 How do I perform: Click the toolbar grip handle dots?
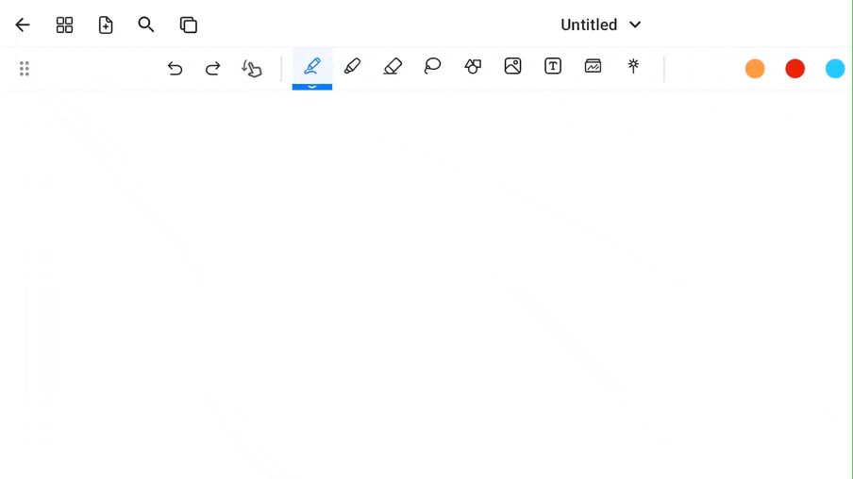tap(24, 69)
